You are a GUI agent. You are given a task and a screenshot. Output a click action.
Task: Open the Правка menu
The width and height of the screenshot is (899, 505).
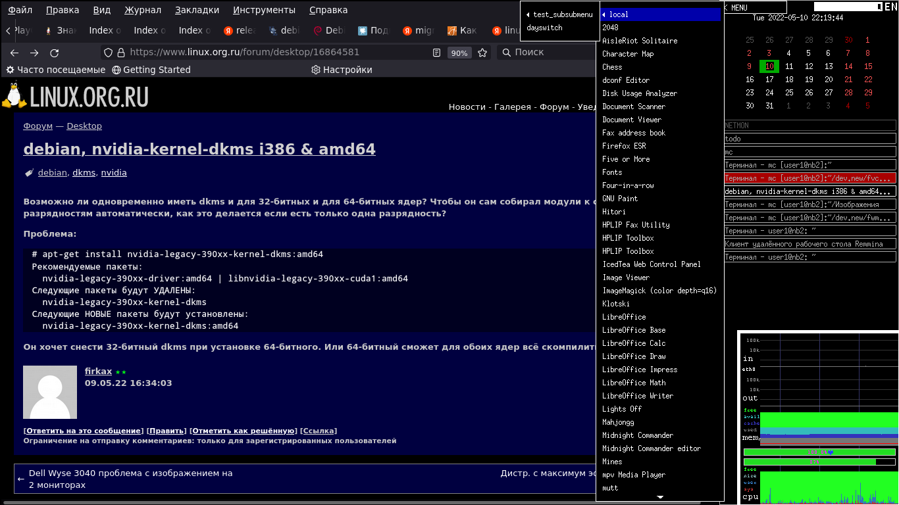point(63,11)
